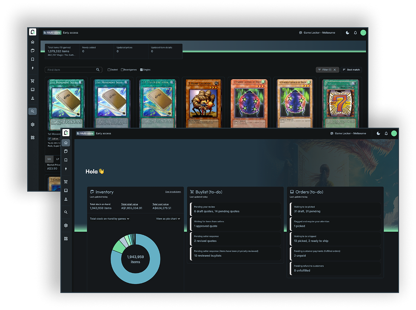Viewport: 416px width, 310px height.
Task: Click the inventory clipboard icon in back window sidebar
Action: tap(33, 51)
